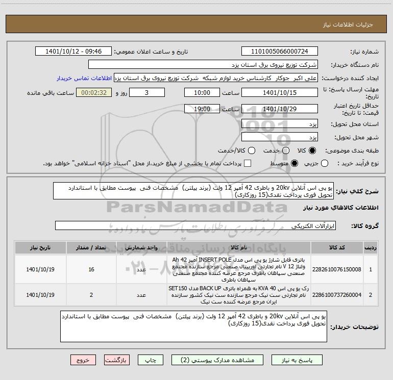Click the چاپ print button
Image resolution: width=393 pixels, height=380 pixels.
[x=151, y=360]
